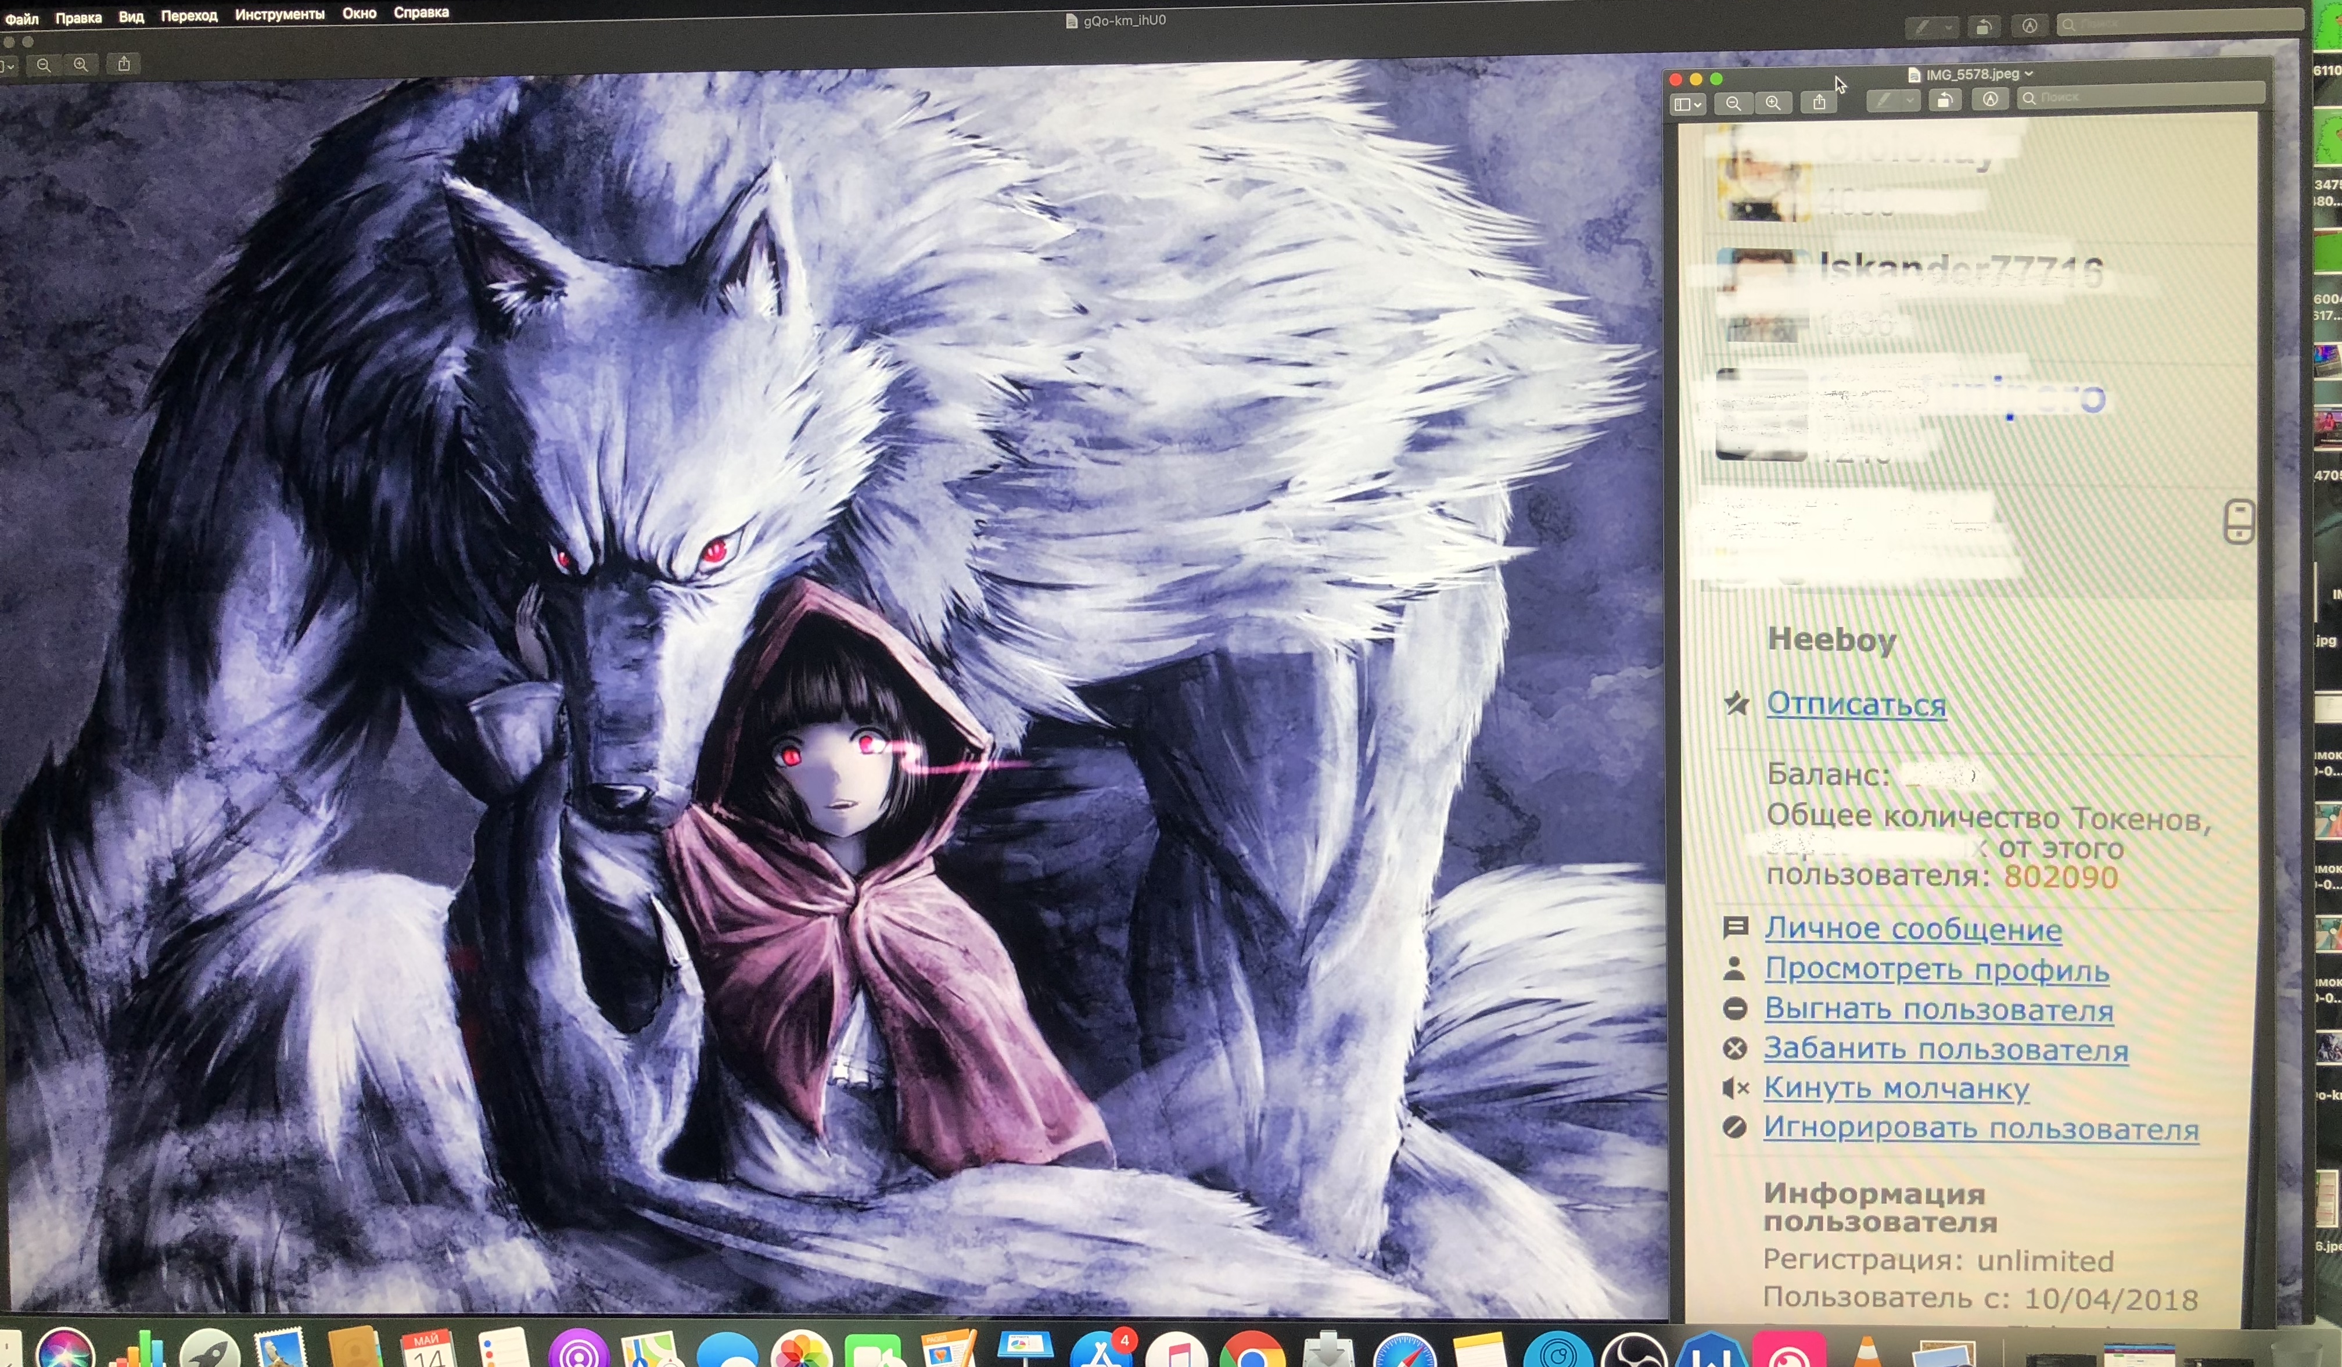2342x1367 pixels.
Task: Click the star icon beside Отписаться
Action: pyautogui.click(x=1736, y=704)
